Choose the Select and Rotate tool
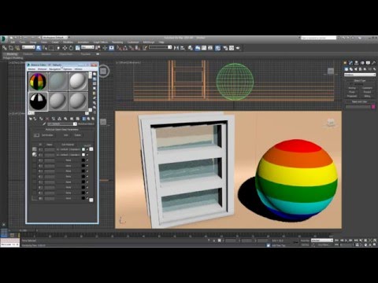378x283 pixels. click(71, 48)
